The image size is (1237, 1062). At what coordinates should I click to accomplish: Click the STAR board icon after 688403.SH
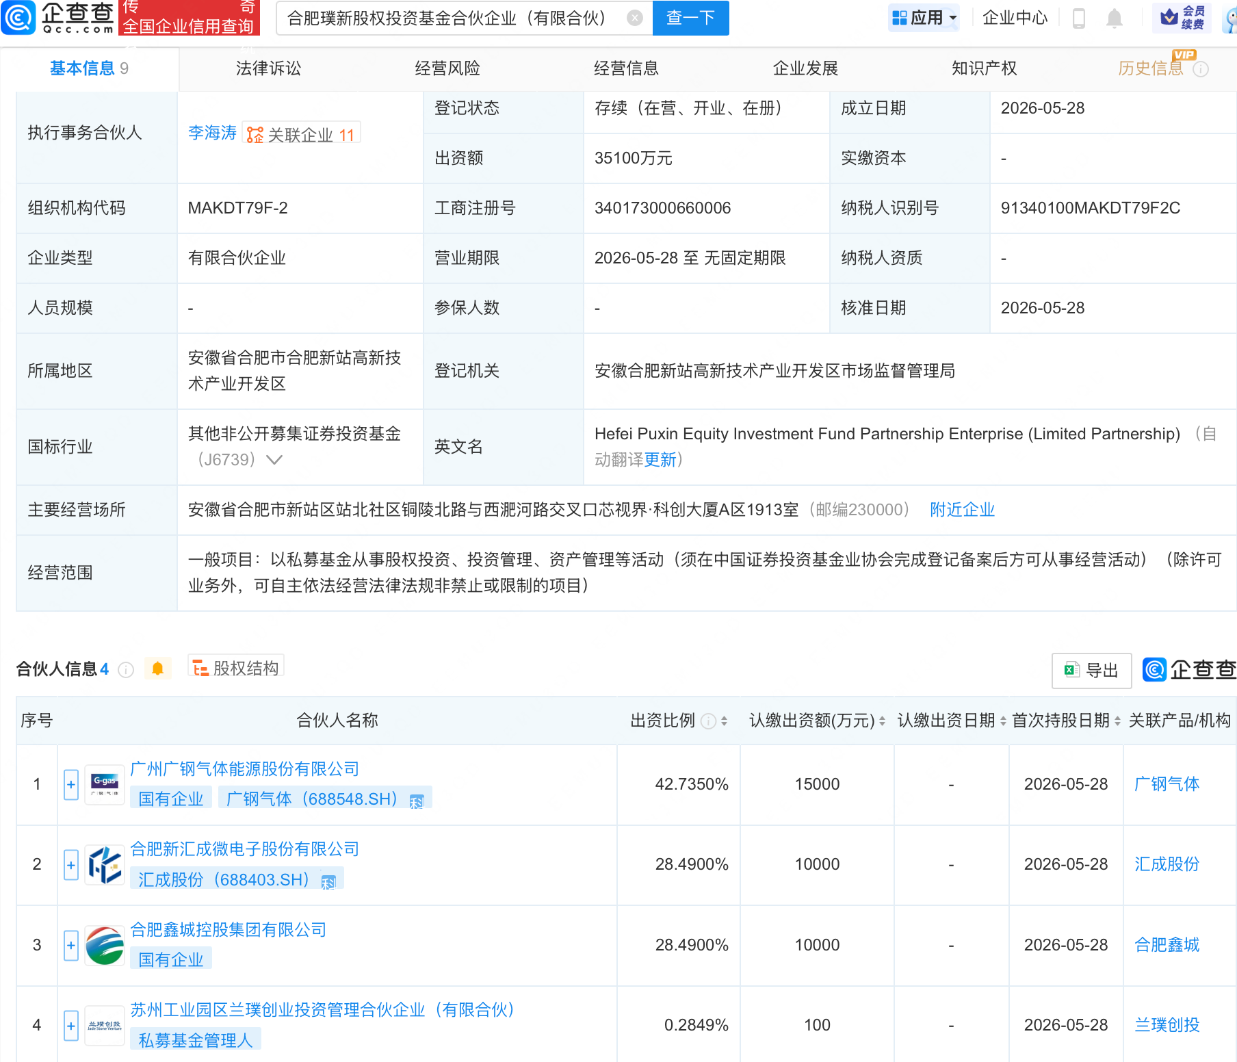[x=328, y=881]
